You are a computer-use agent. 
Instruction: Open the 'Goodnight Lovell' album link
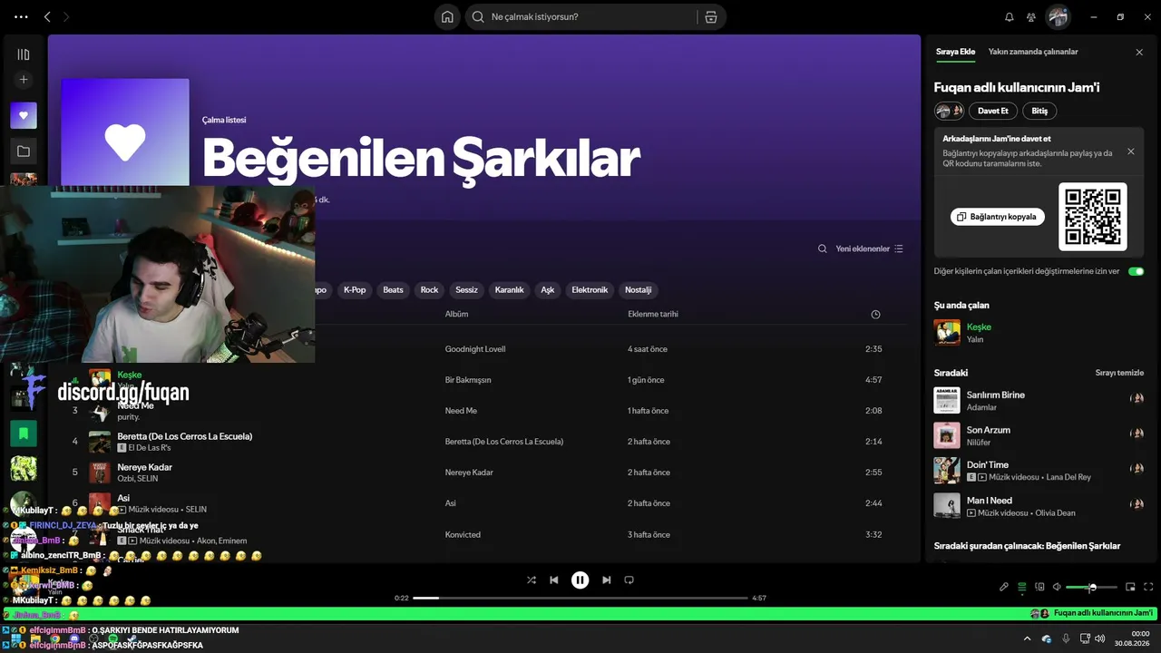475,349
